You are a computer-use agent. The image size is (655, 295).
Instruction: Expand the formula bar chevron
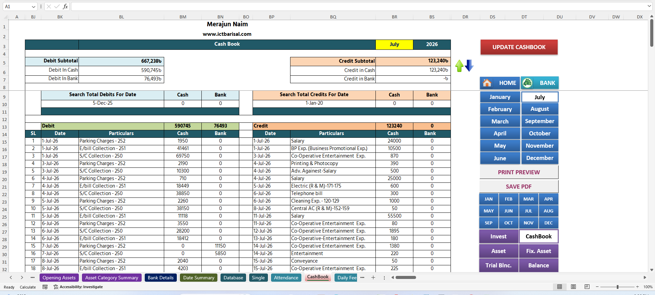point(649,6)
